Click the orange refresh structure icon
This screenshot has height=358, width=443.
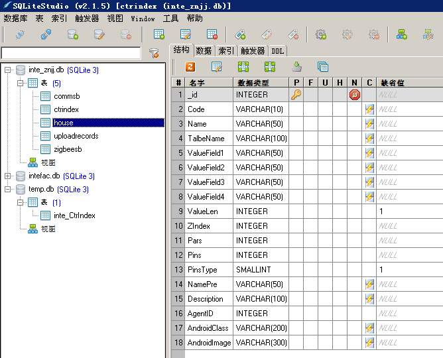[190, 66]
